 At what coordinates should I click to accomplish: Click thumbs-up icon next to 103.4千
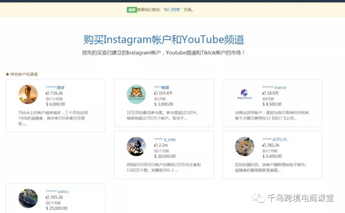[x=156, y=93]
